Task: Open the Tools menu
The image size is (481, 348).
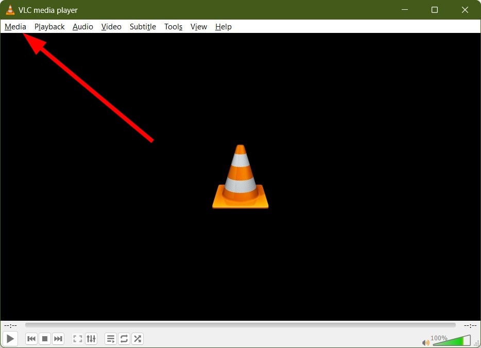Action: pyautogui.click(x=174, y=27)
